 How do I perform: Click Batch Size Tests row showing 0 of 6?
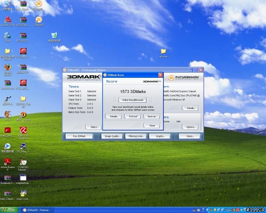point(81,112)
